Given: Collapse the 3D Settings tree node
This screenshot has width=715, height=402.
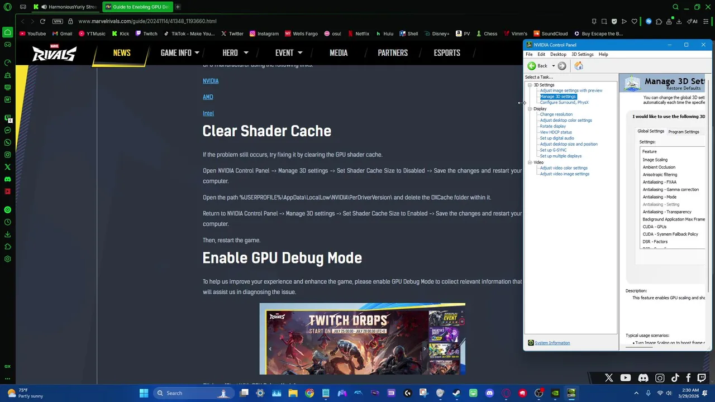Looking at the screenshot, I should pos(530,85).
